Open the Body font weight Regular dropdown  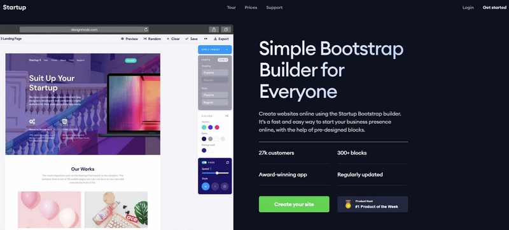pos(215,102)
